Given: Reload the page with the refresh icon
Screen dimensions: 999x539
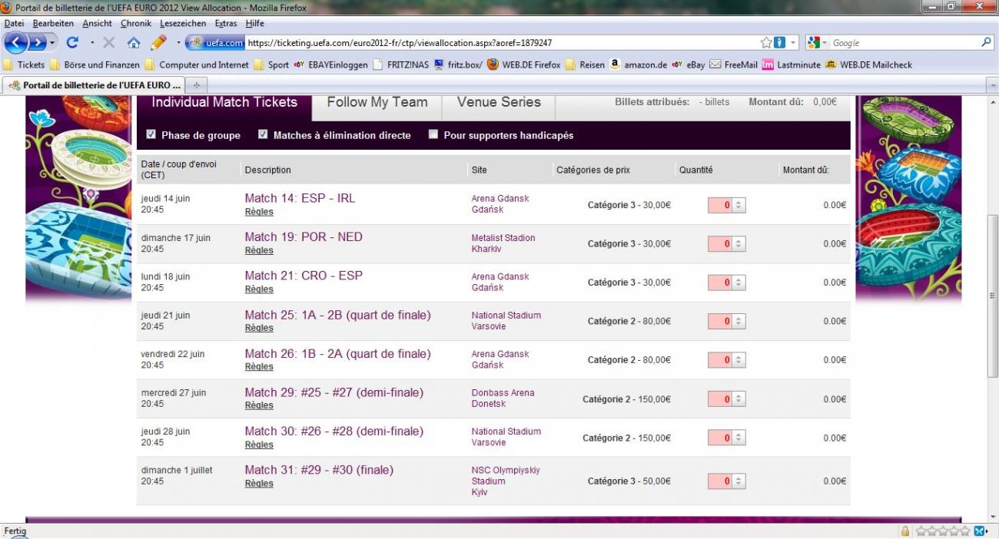Looking at the screenshot, I should pyautogui.click(x=72, y=43).
